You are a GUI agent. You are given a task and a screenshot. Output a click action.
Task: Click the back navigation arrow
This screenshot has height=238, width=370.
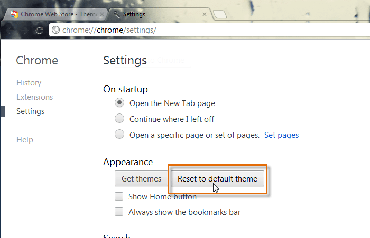(x=10, y=31)
